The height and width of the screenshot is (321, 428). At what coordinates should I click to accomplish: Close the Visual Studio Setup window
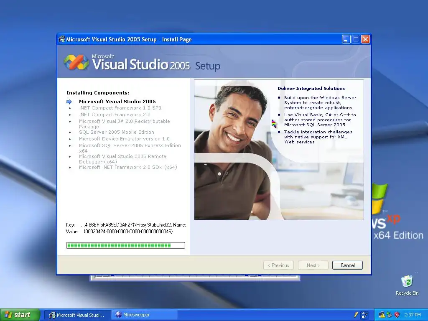tap(365, 39)
